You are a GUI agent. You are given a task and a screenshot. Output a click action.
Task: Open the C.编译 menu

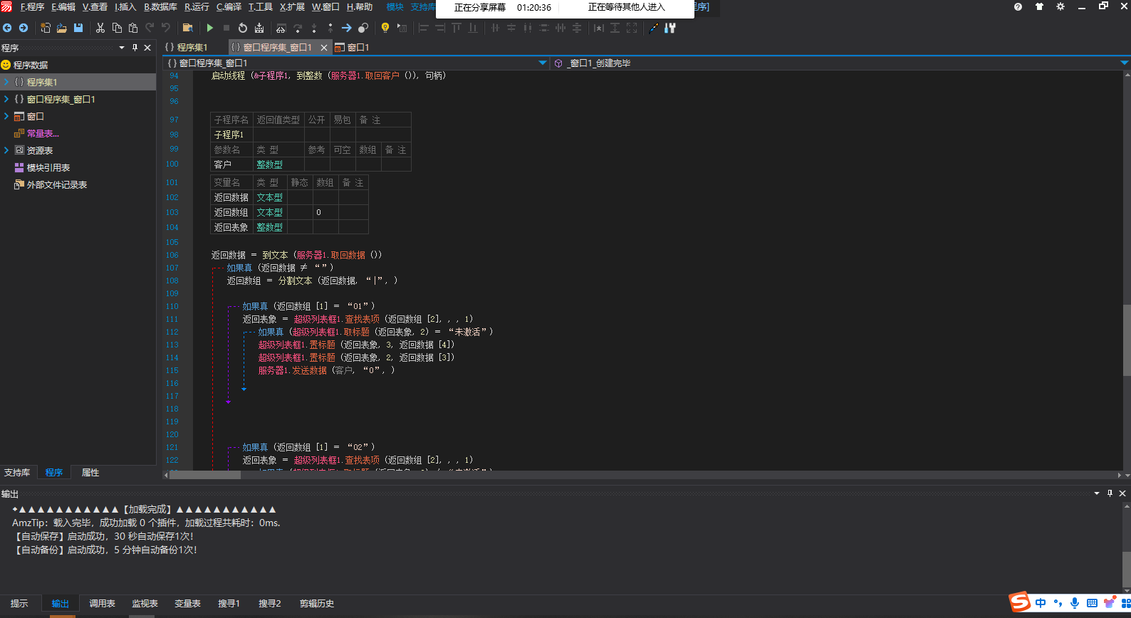click(x=229, y=7)
